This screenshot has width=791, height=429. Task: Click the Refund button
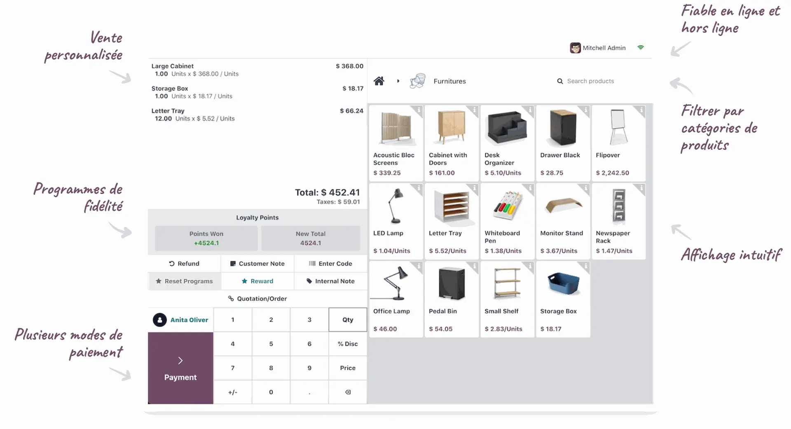coord(184,264)
